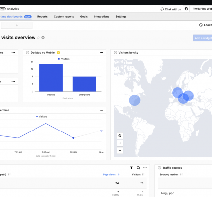Click the globe icon in the top bar

[x=186, y=9]
